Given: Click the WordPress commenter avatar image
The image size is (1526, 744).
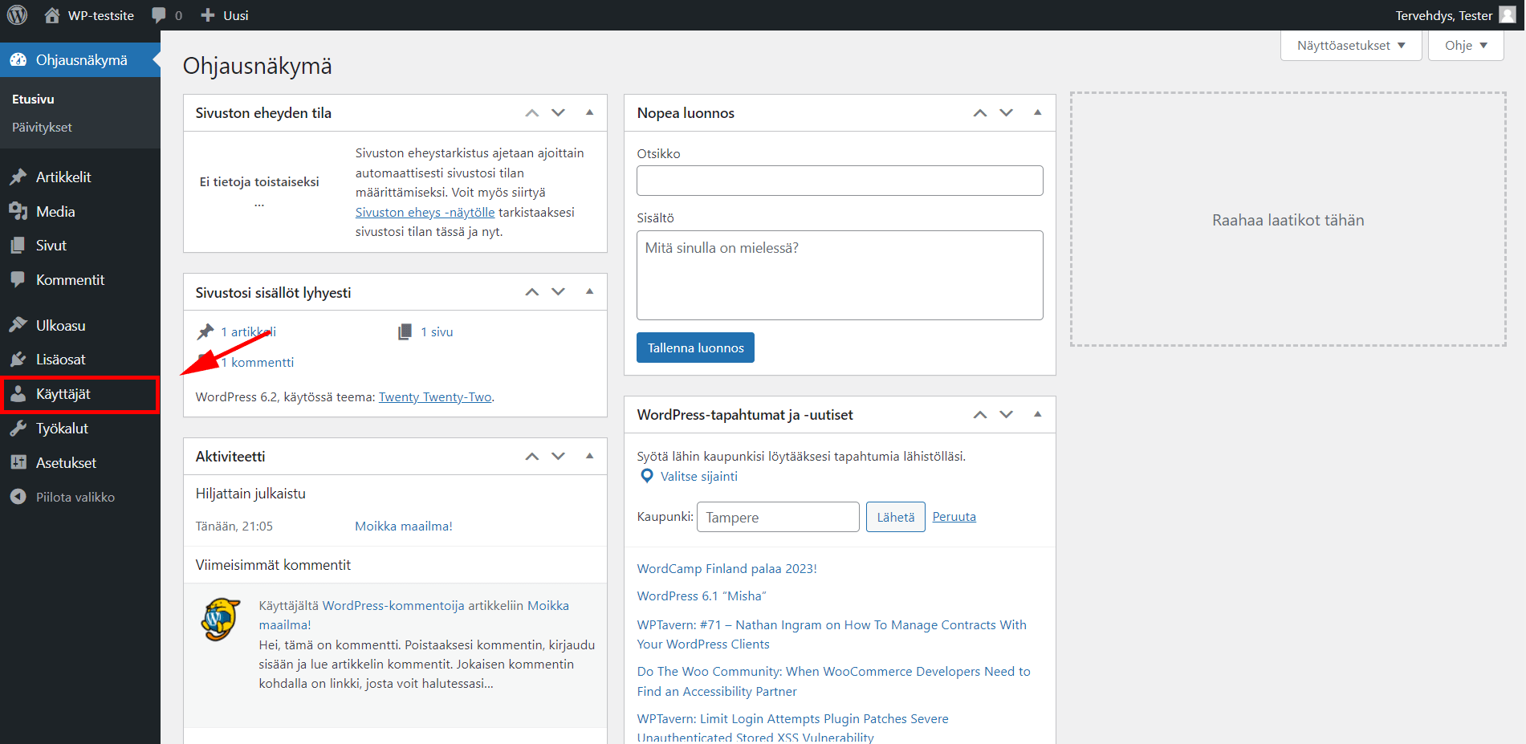Looking at the screenshot, I should coord(221,620).
